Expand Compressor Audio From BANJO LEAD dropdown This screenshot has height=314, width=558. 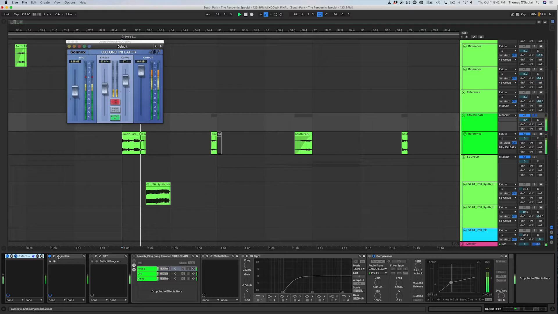pos(378,269)
